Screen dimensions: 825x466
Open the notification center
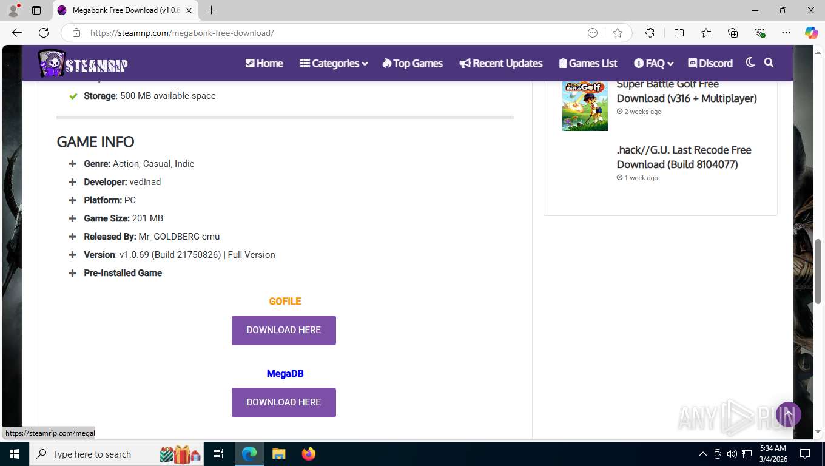click(805, 454)
